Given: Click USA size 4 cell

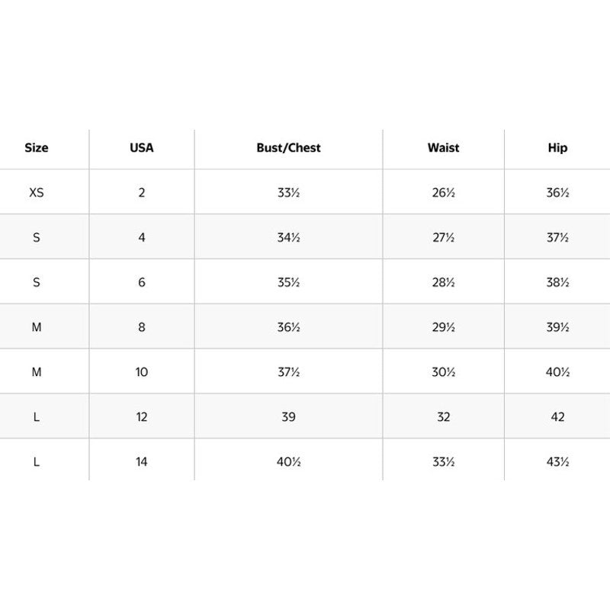Looking at the screenshot, I should (142, 238).
